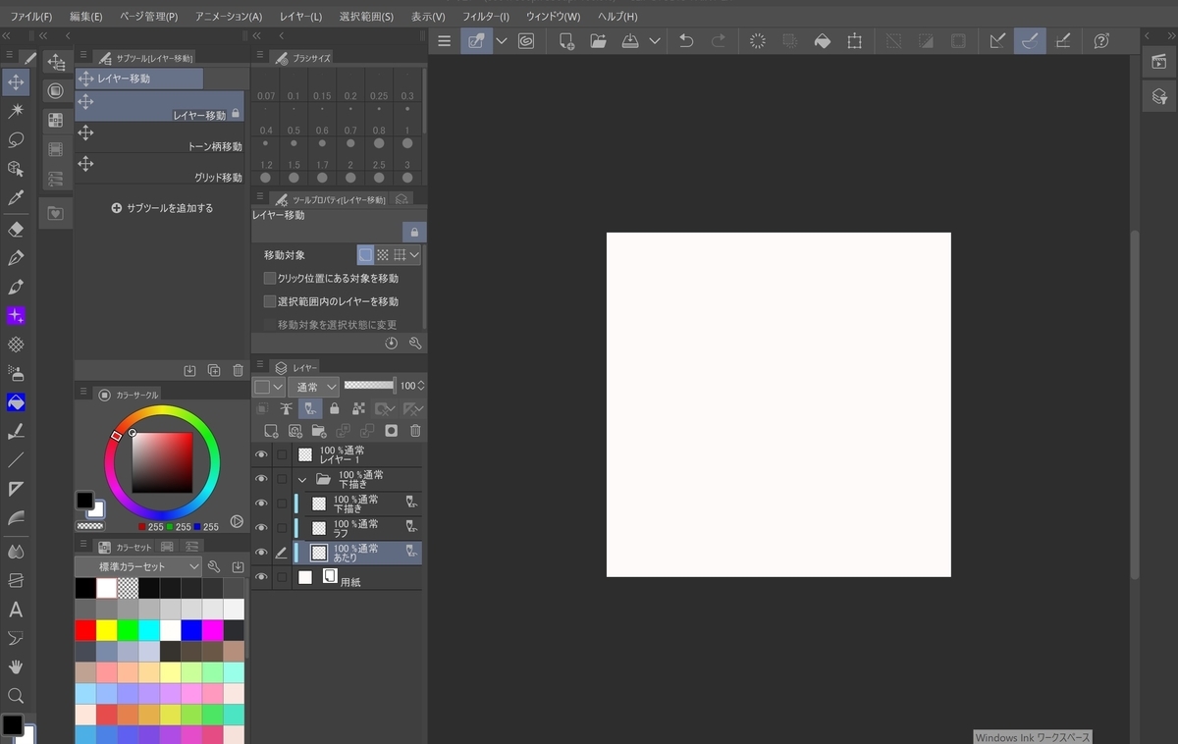Click サブツールを追加する button
This screenshot has height=744, width=1178.
coord(162,208)
